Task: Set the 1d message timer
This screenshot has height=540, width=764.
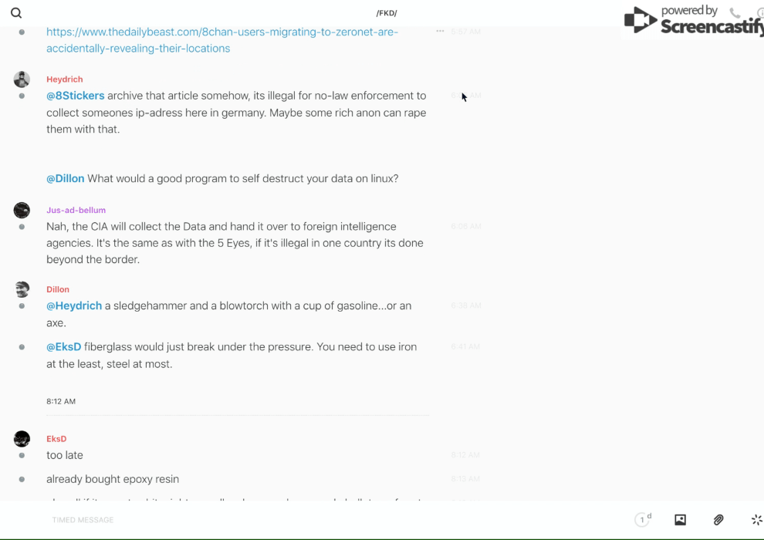Action: pyautogui.click(x=643, y=520)
